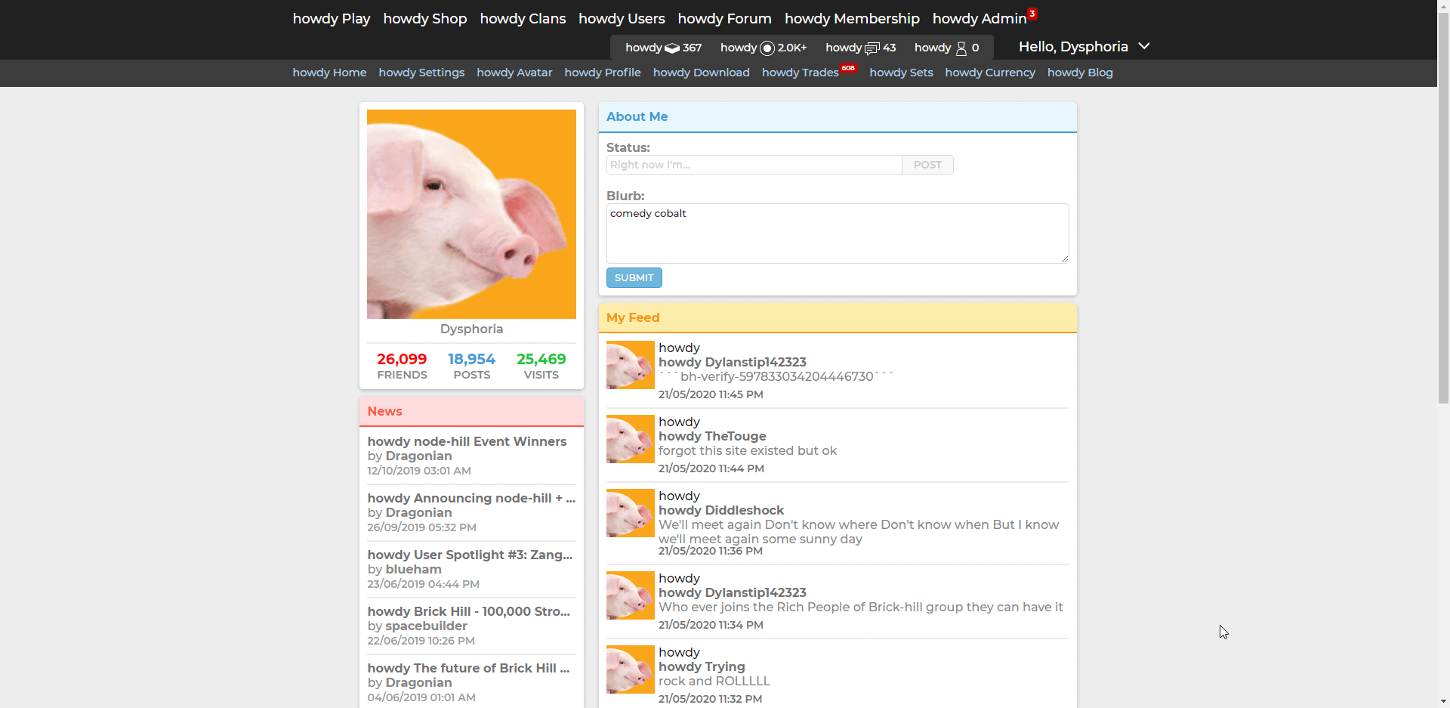Click inside the Blurb text area

tap(838, 233)
